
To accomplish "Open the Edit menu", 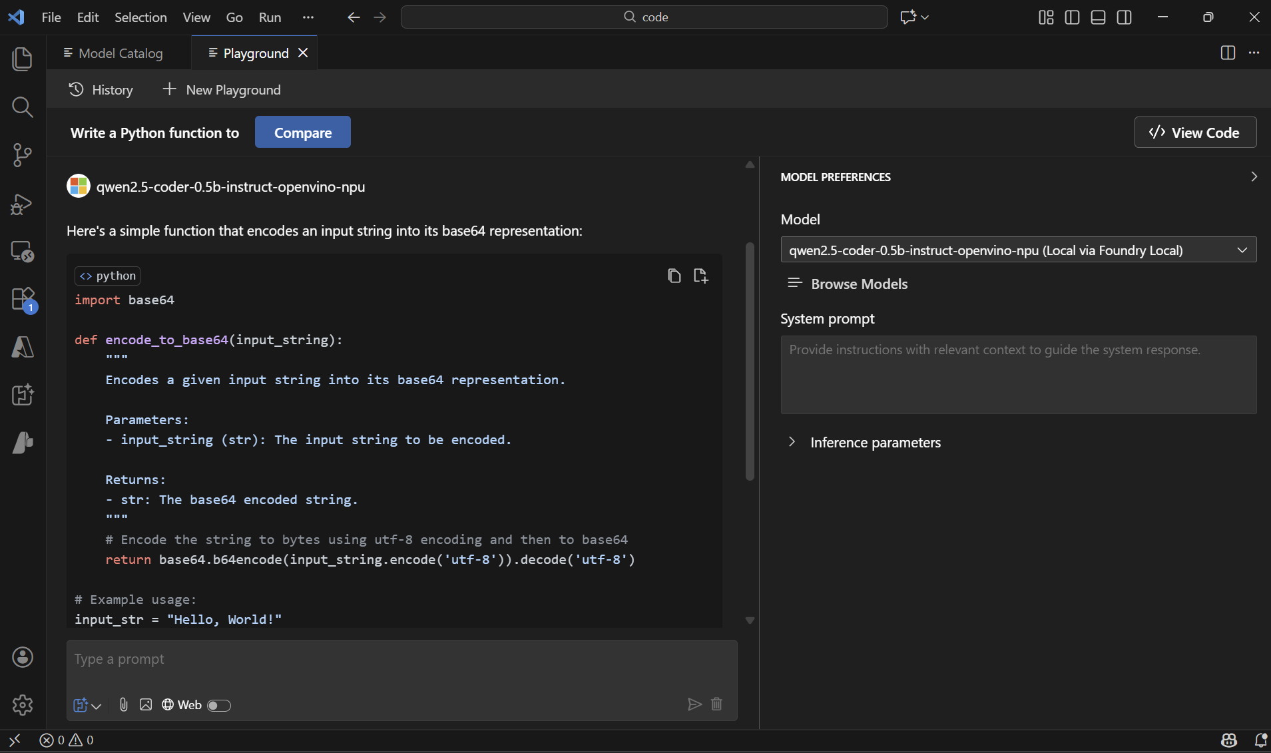I will pyautogui.click(x=88, y=17).
